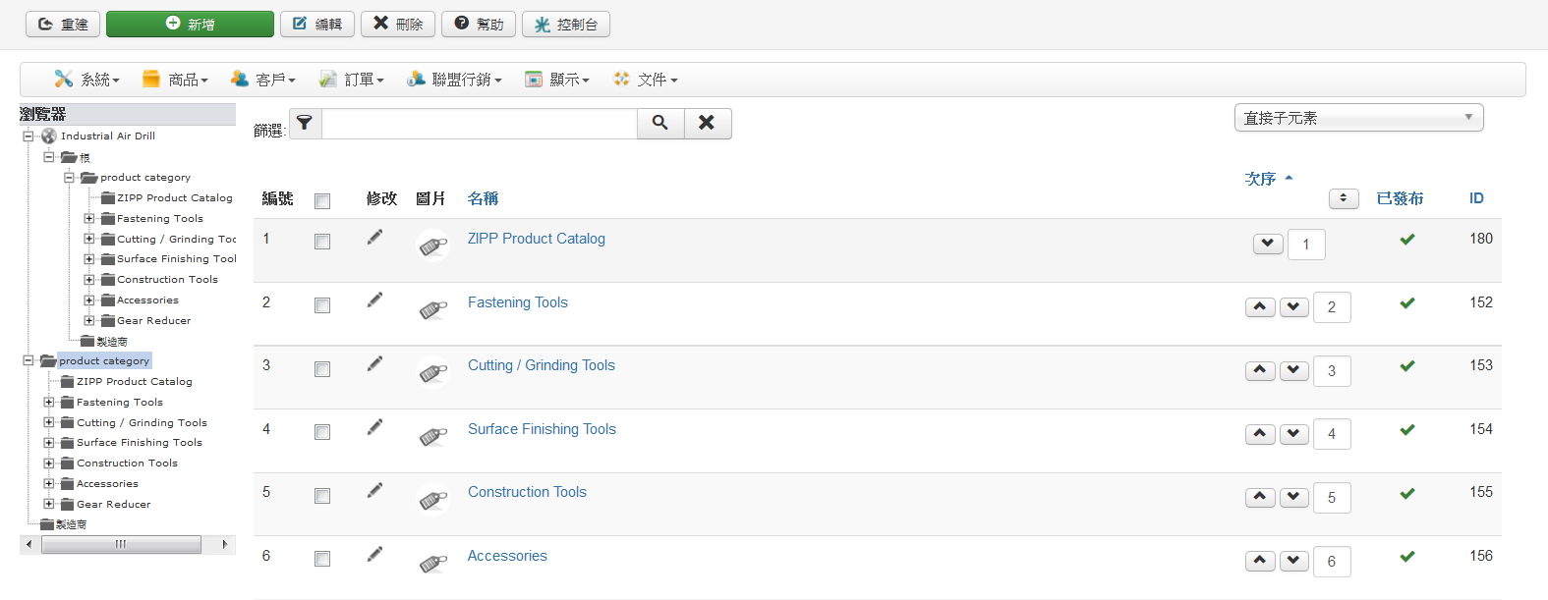Edit ZIPP Product Catalog via pencil icon
Viewport: 1548px width, 600px height.
374,237
